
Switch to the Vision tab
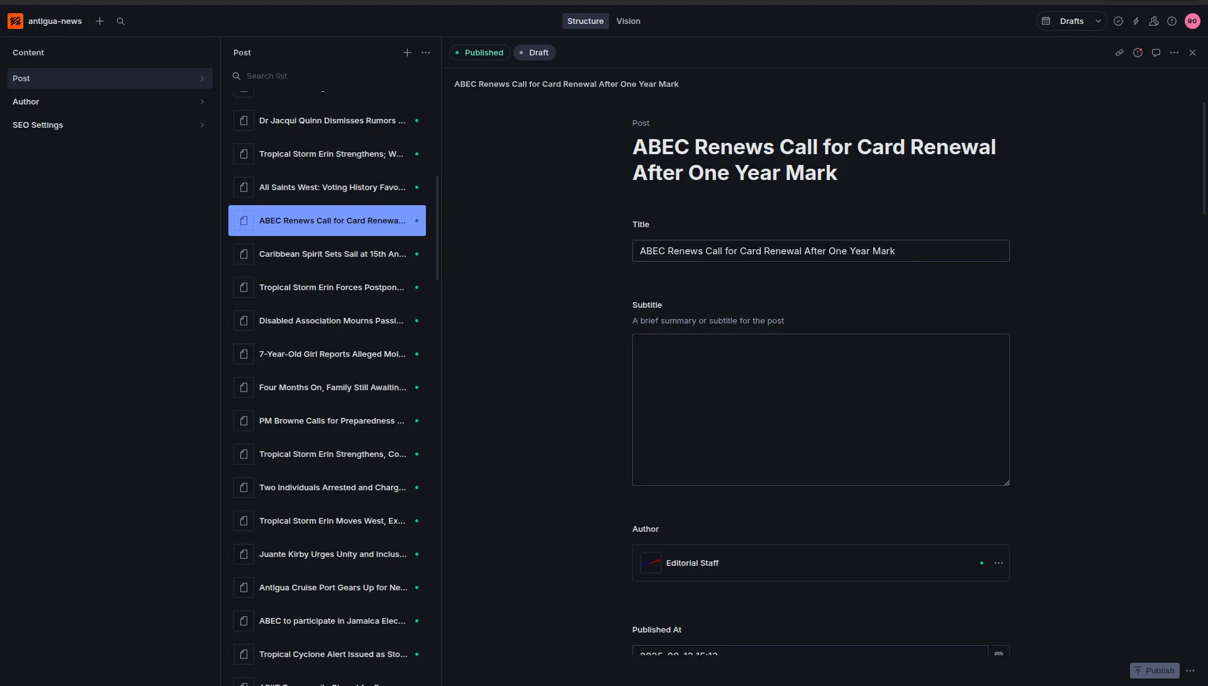(x=628, y=21)
